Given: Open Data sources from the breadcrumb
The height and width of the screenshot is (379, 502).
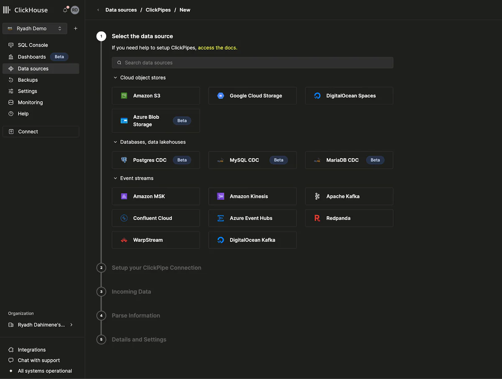Looking at the screenshot, I should (x=121, y=10).
